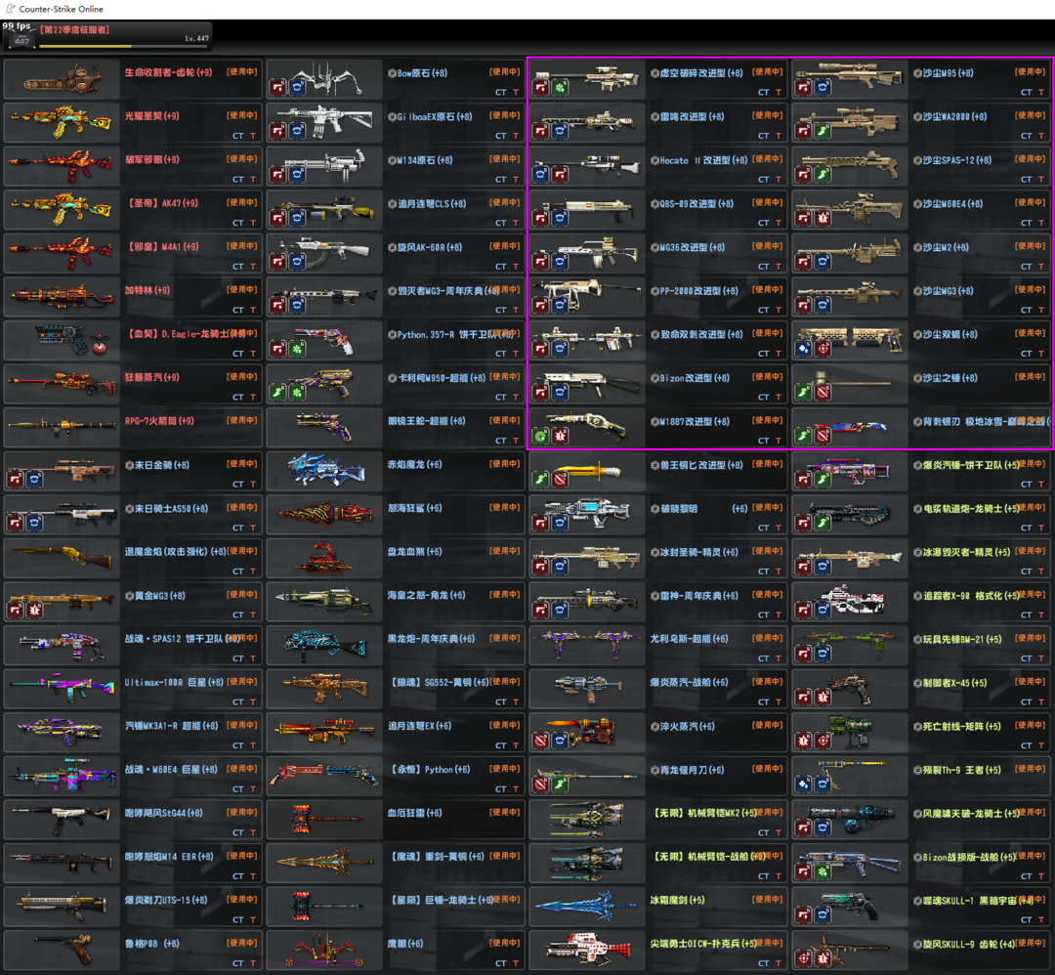Click the 使用中 label on 血厄狂雷 row

(x=505, y=812)
